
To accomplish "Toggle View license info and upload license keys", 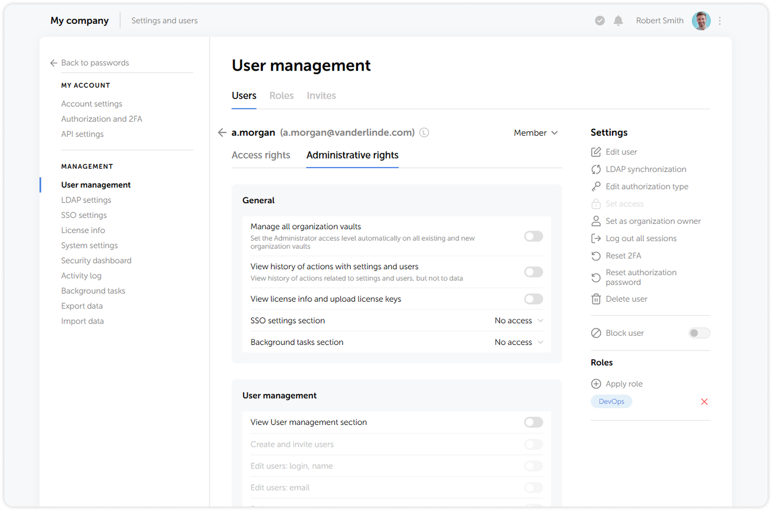I will tap(533, 299).
